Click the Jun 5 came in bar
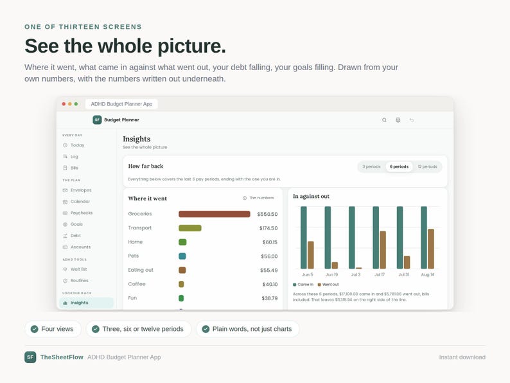 click(x=304, y=238)
